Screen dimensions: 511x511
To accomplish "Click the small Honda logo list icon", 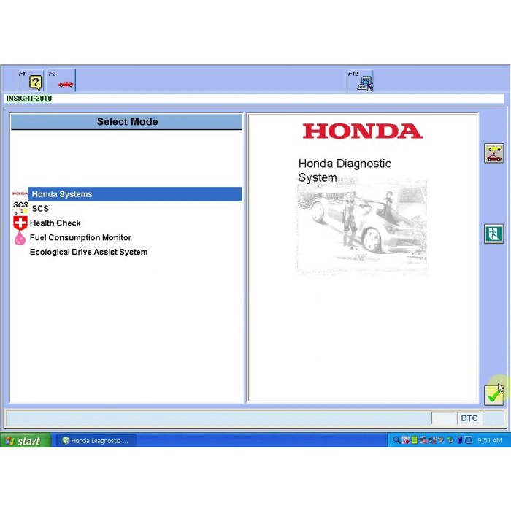I will pyautogui.click(x=20, y=193).
